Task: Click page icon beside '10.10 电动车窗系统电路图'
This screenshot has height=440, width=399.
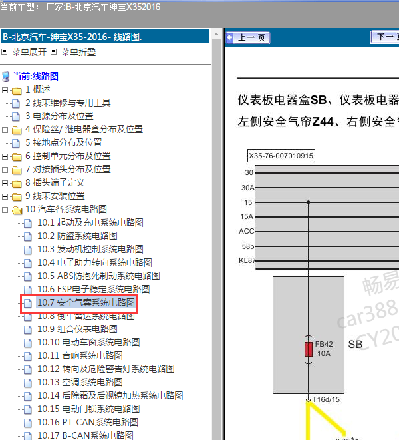Action: [28, 343]
